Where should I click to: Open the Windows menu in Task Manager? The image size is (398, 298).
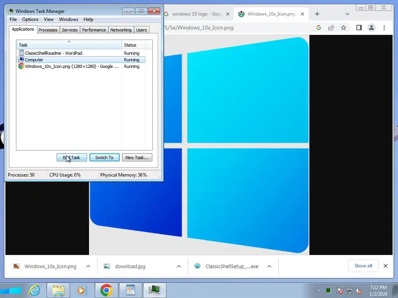[x=68, y=19]
